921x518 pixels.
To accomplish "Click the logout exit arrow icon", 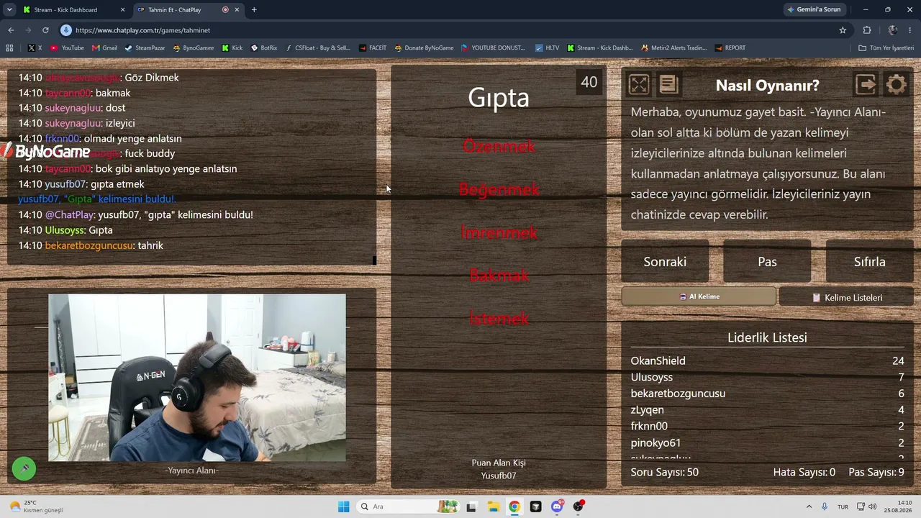I will pos(866,85).
